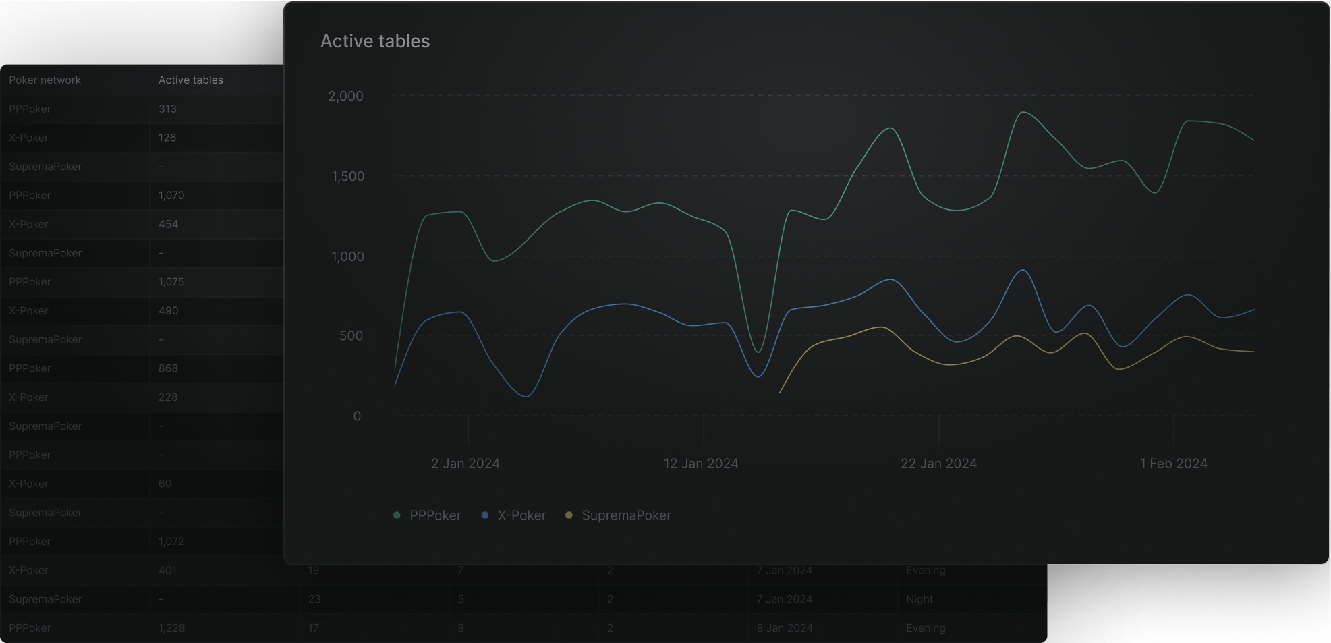The width and height of the screenshot is (1331, 643).
Task: Select the table cell with value 1,075
Action: 171,282
